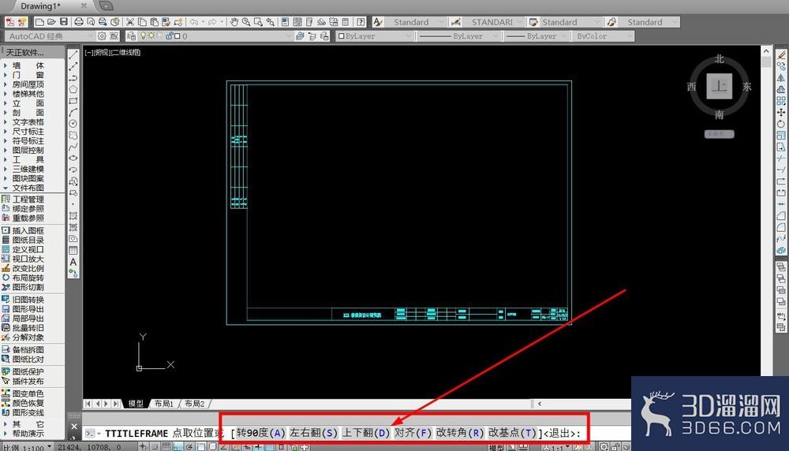This screenshot has height=451, width=789.
Task: Copy selection to the clipboard
Action: click(x=142, y=22)
